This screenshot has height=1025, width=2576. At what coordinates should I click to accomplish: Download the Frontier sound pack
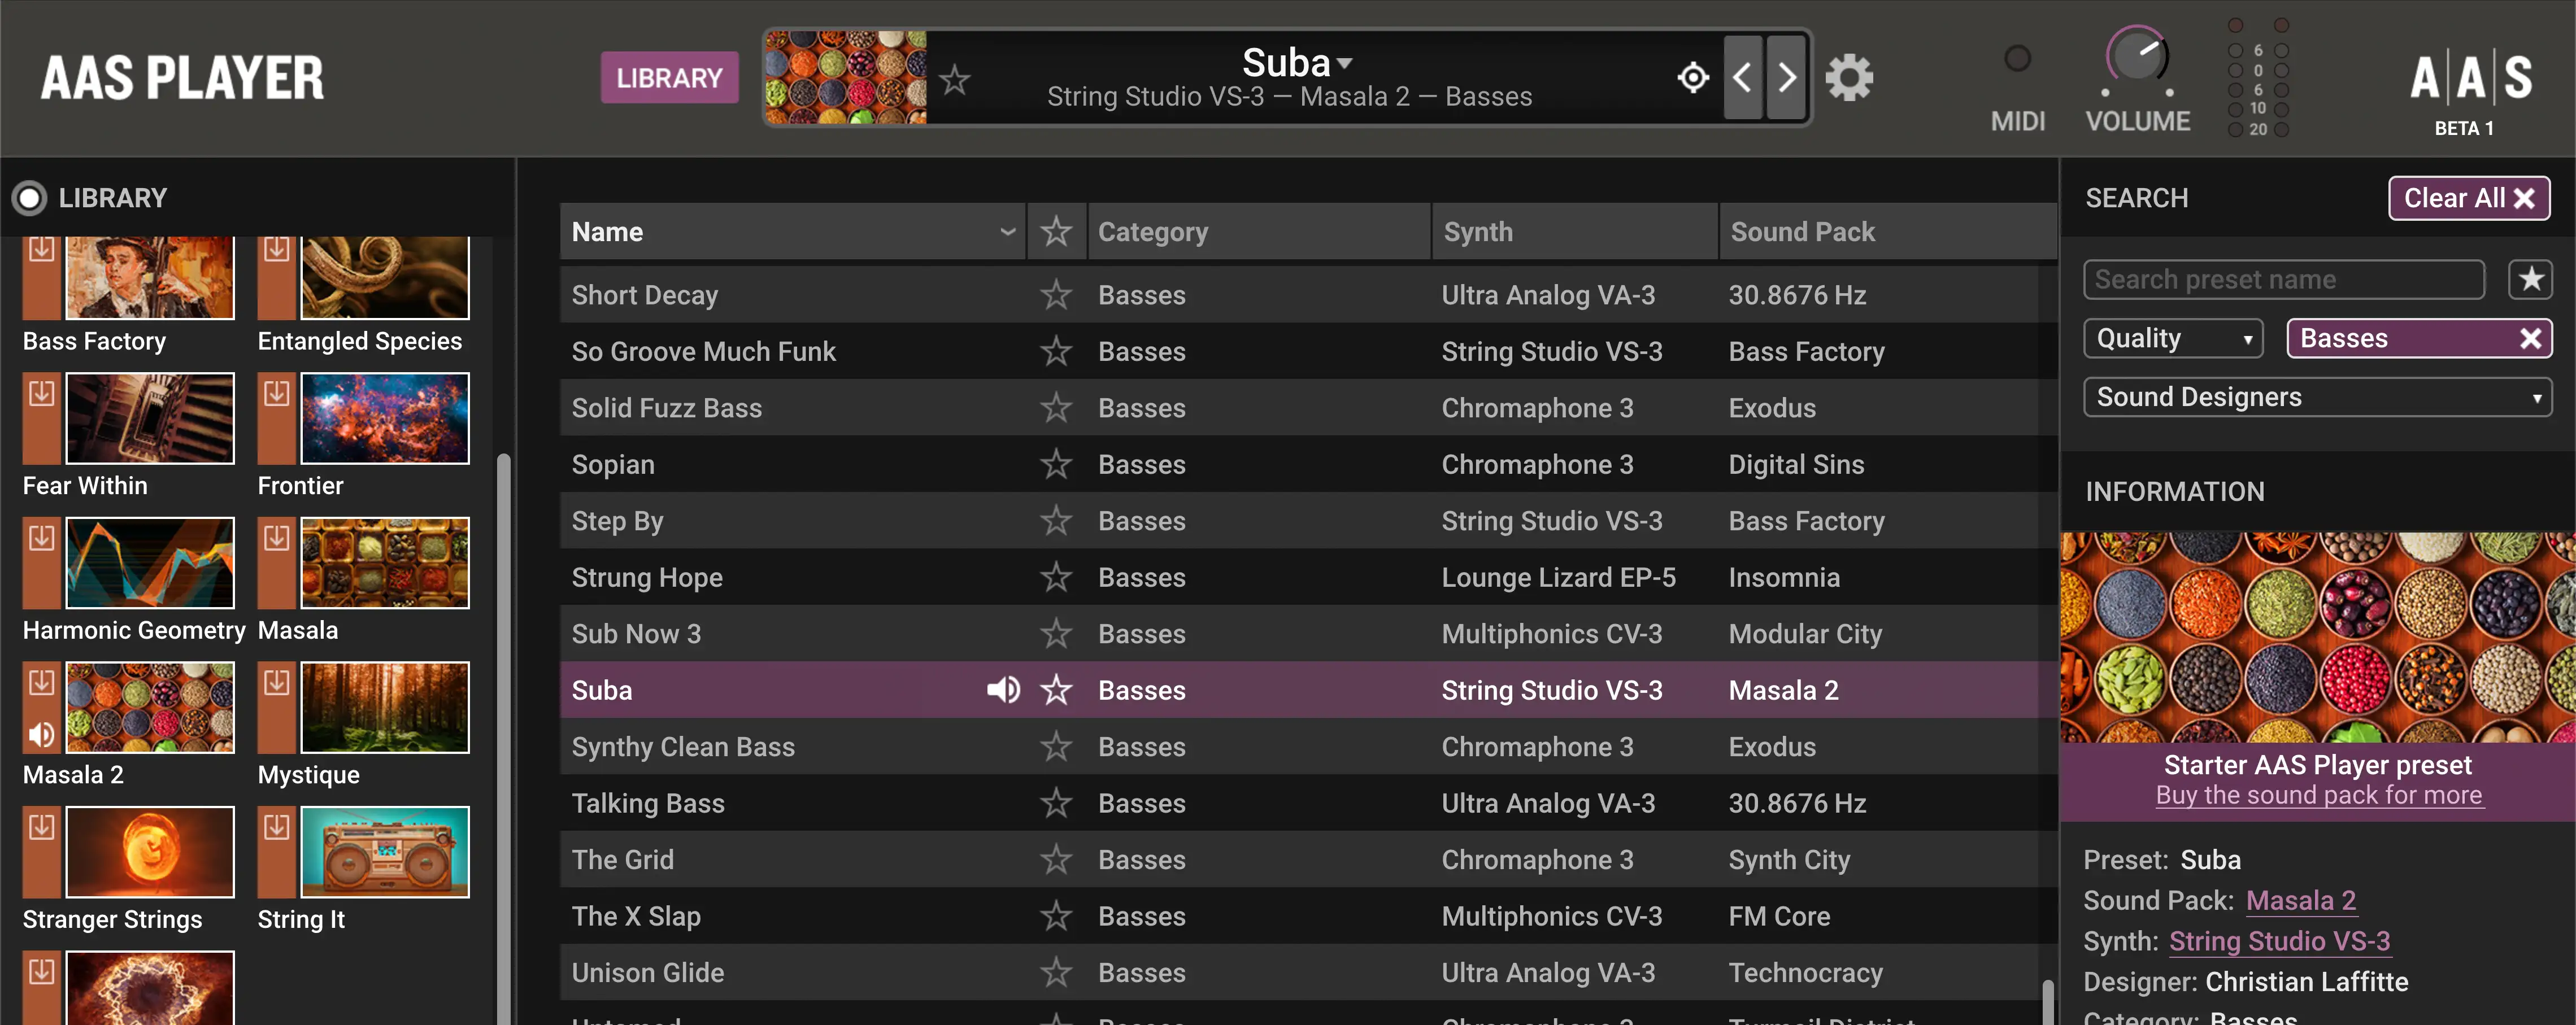coord(276,393)
